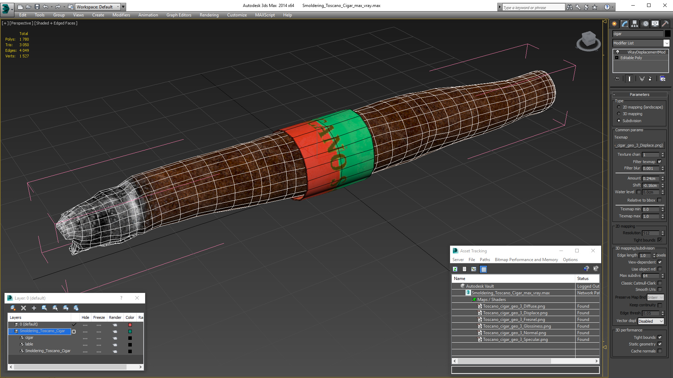673x378 pixels.
Task: Open the Graph Editors menu
Action: coord(179,15)
